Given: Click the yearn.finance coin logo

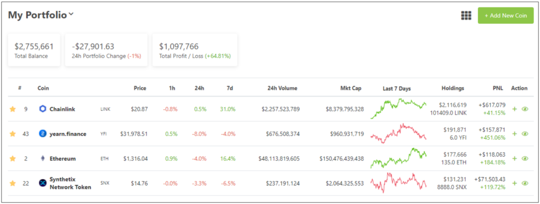Looking at the screenshot, I should click(43, 134).
